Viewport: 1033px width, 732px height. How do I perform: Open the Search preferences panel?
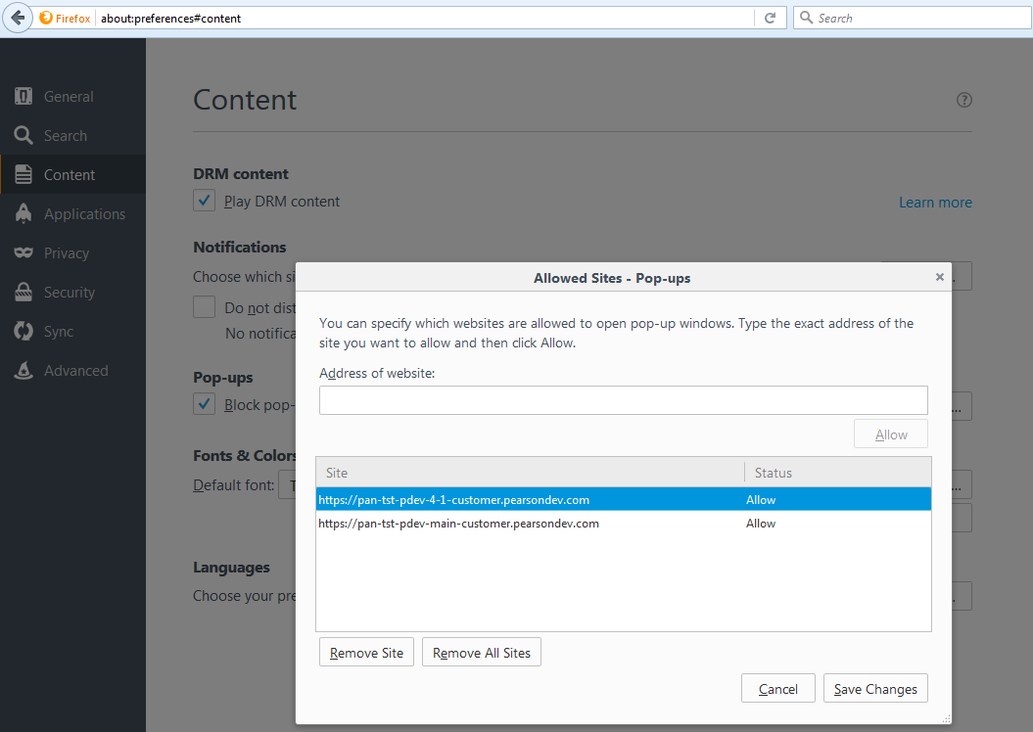[x=65, y=136]
